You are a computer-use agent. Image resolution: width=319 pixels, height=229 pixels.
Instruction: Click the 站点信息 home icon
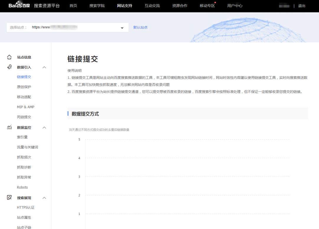click(10, 57)
